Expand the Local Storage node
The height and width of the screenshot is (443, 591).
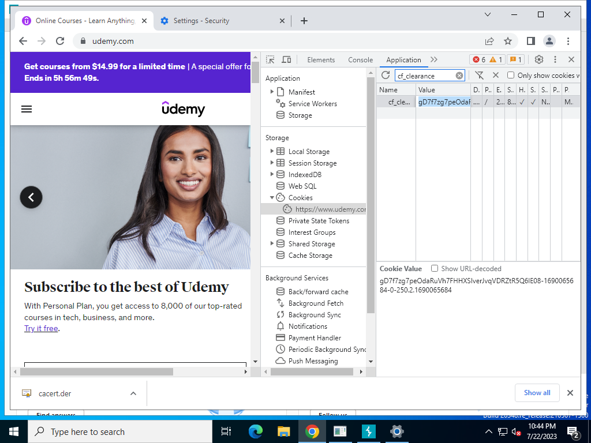point(272,151)
